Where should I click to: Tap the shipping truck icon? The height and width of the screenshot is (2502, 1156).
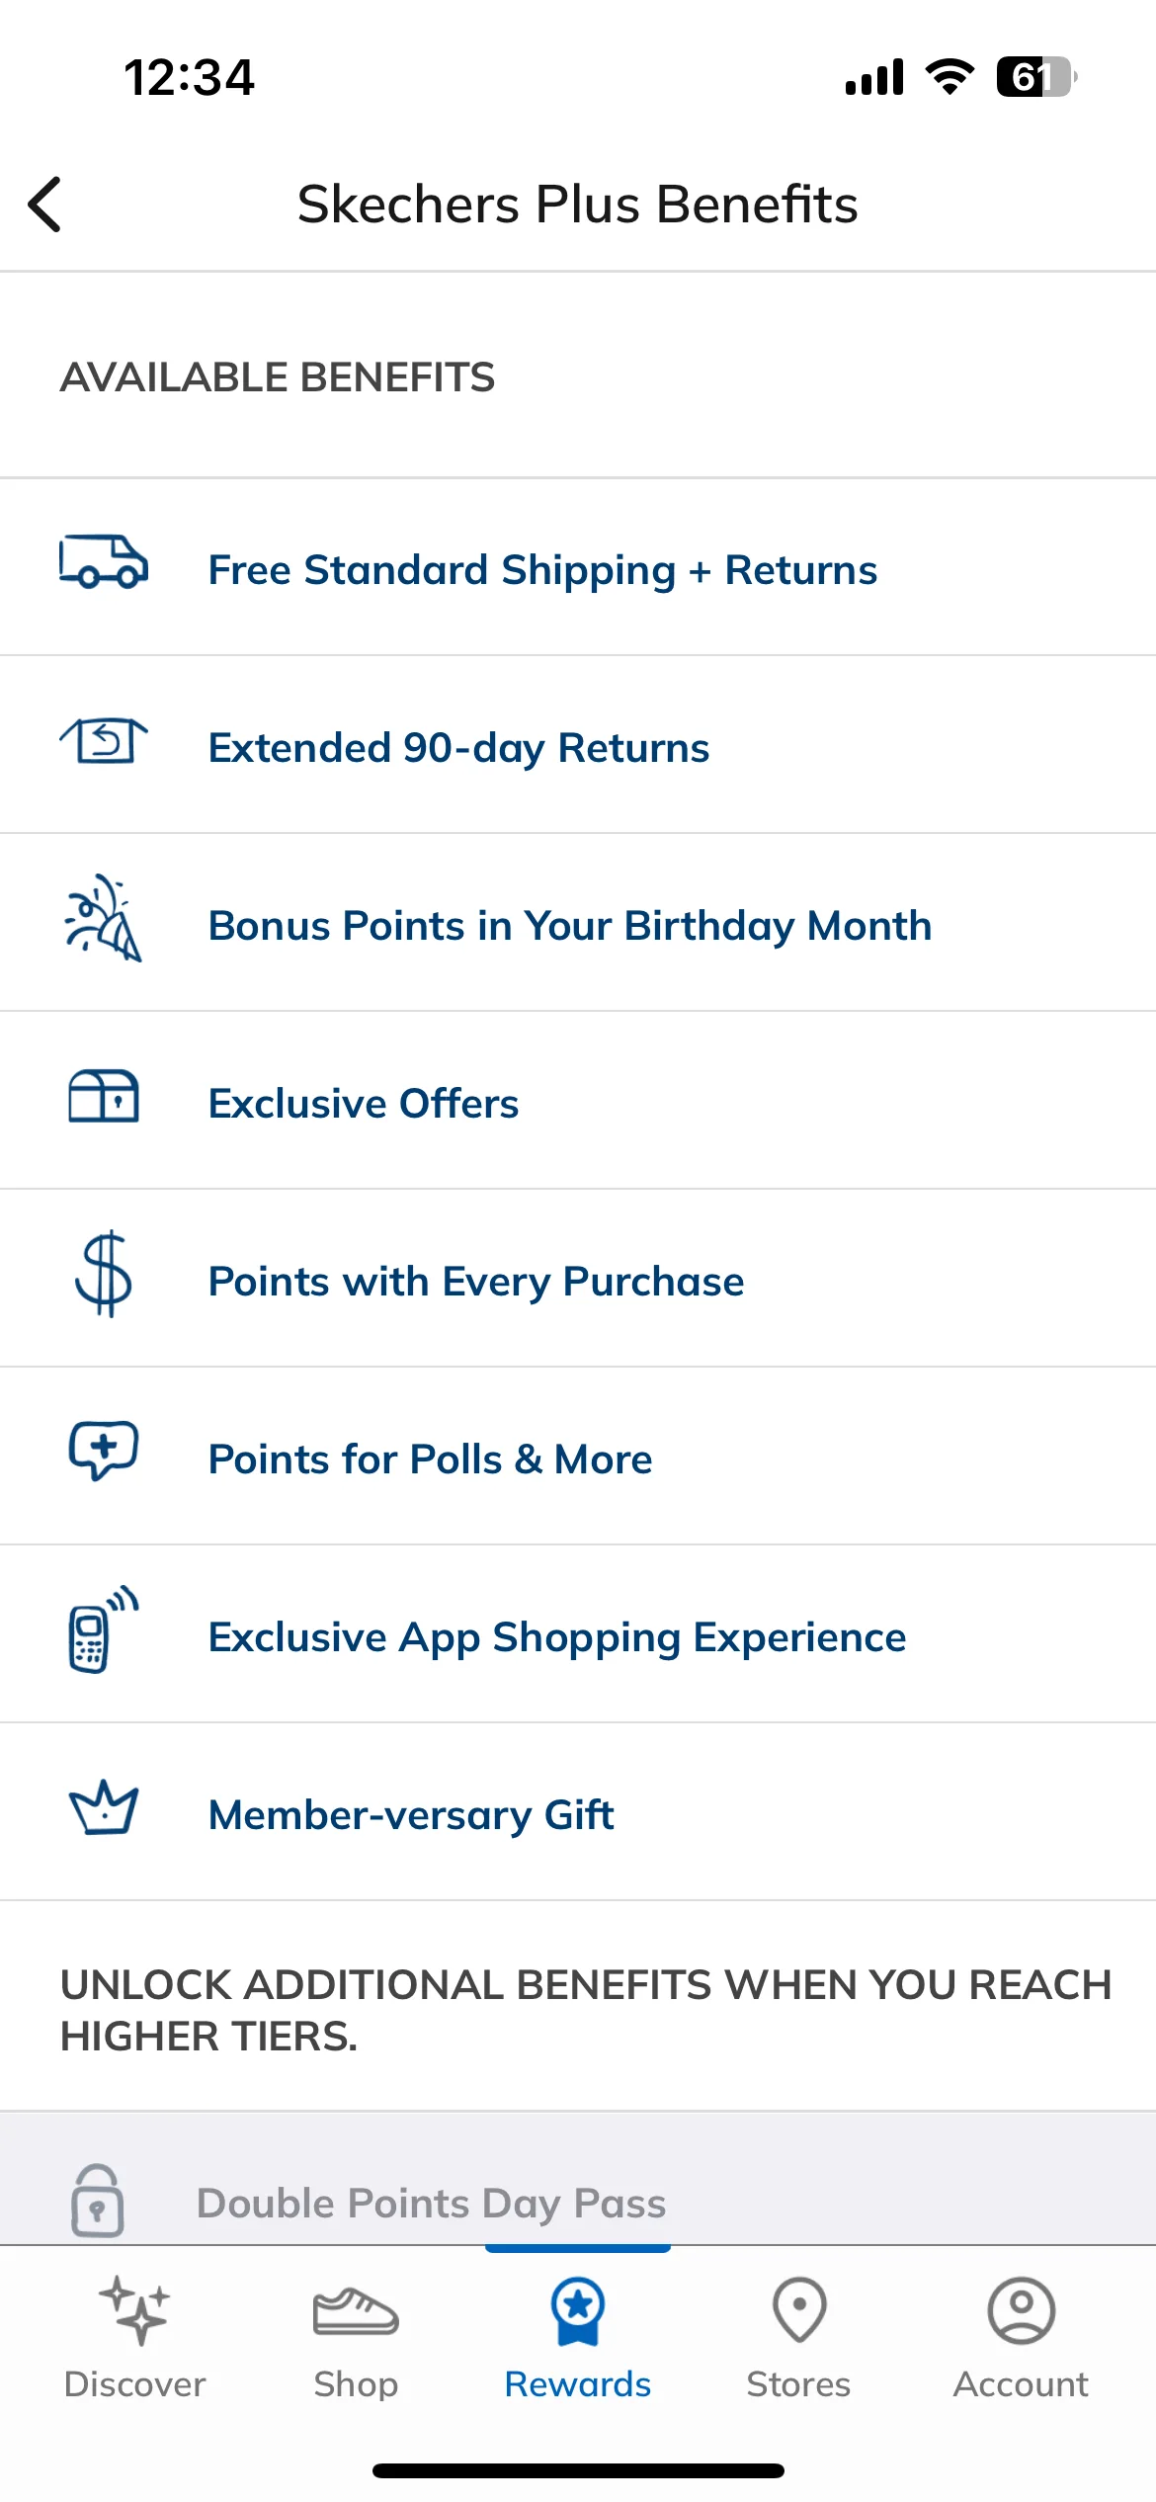[104, 561]
